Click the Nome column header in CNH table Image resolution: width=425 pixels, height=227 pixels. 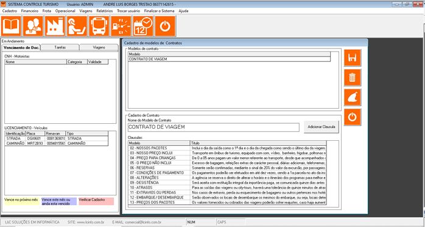coord(36,62)
